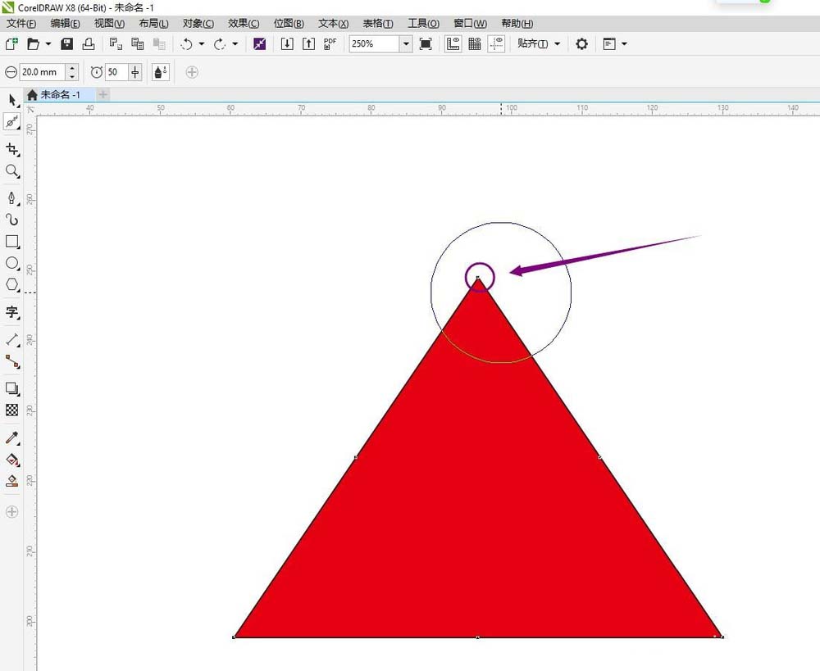Expand the Undo history dropdown
This screenshot has height=671, width=820.
point(202,44)
